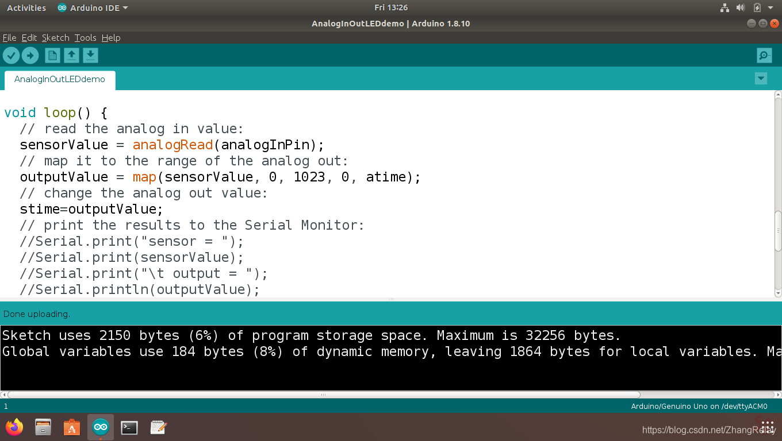This screenshot has height=441, width=782.
Task: Open the Files manager dock icon
Action: pyautogui.click(x=43, y=427)
